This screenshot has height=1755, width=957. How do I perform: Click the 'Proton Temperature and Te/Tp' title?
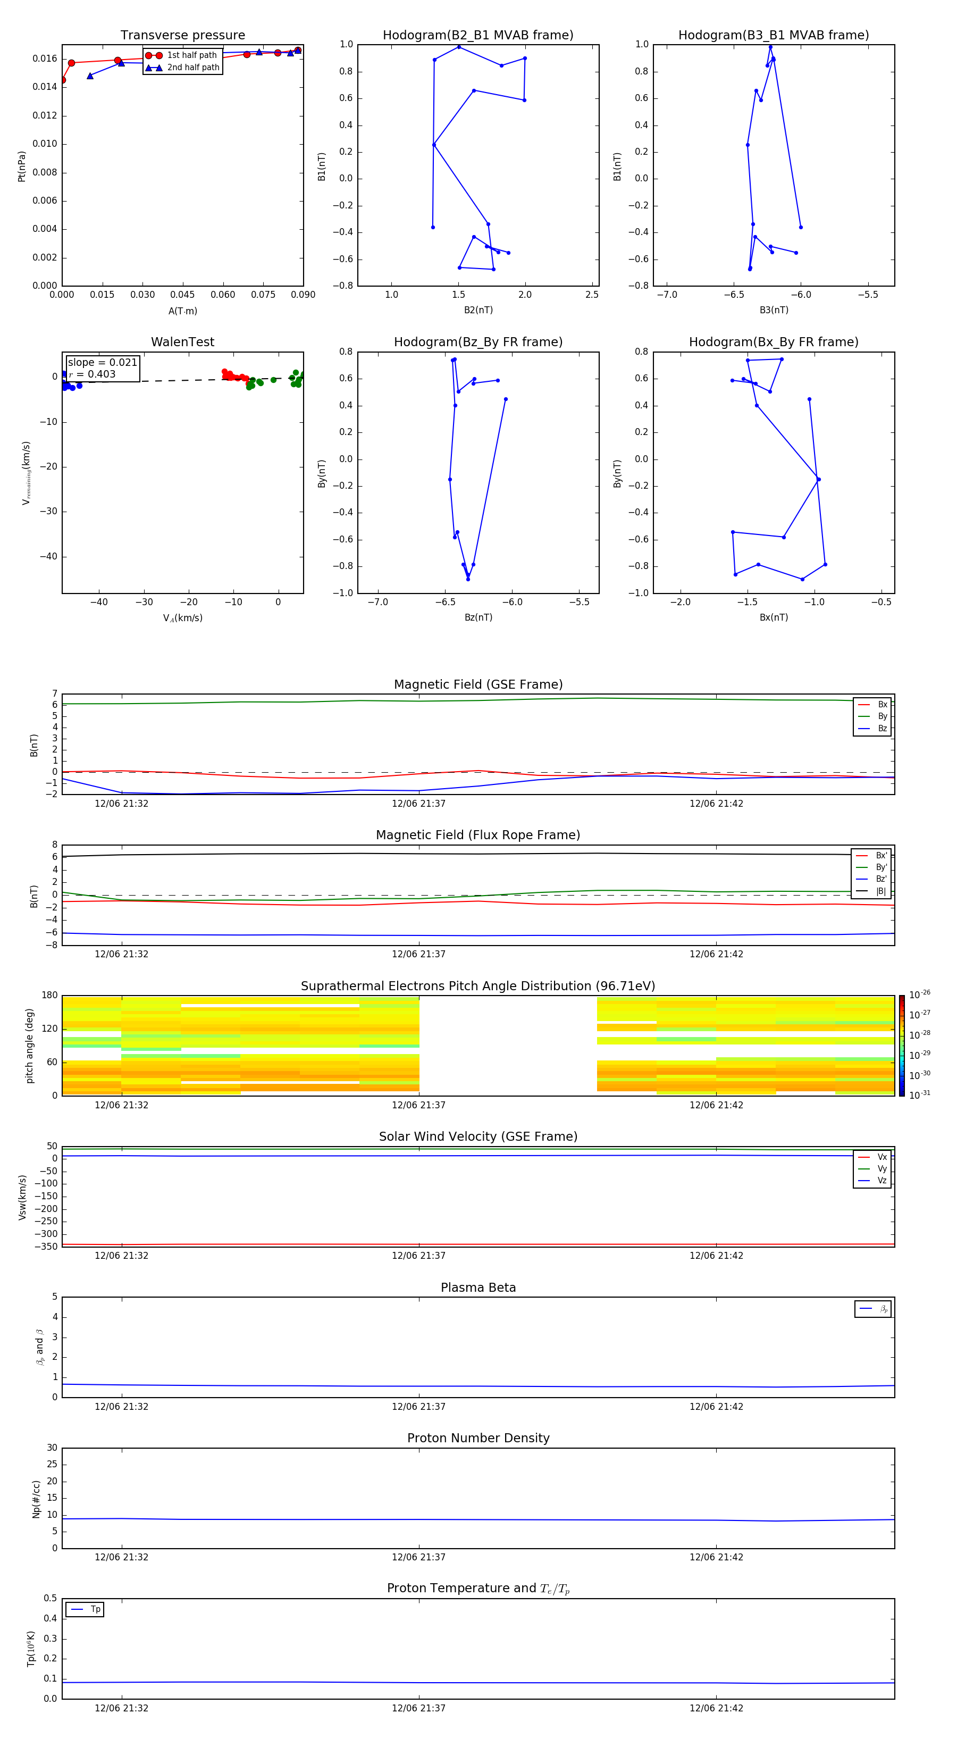tap(478, 1589)
